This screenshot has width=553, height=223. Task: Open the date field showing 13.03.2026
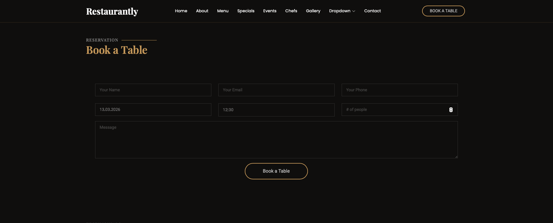153,109
